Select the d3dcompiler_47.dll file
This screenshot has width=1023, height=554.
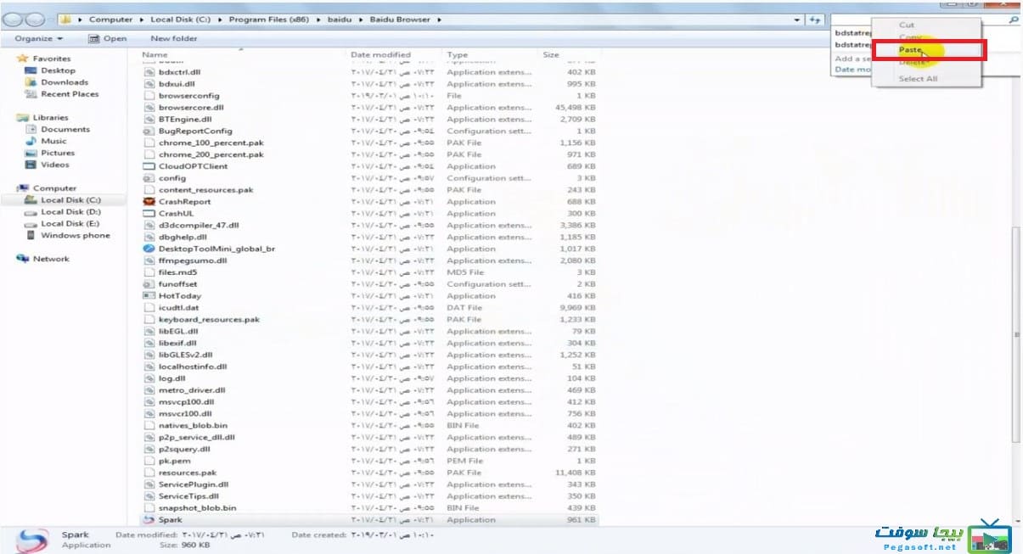[x=199, y=226]
